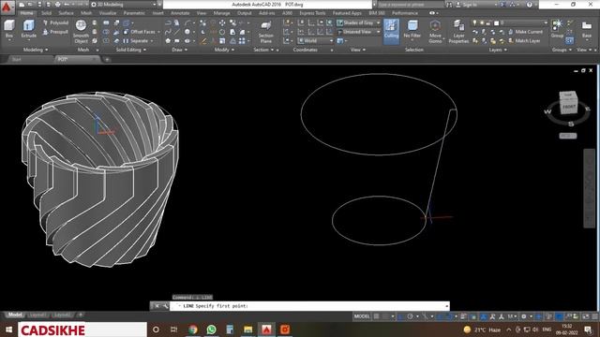Switch to the Visualize ribbon tab

pos(108,13)
